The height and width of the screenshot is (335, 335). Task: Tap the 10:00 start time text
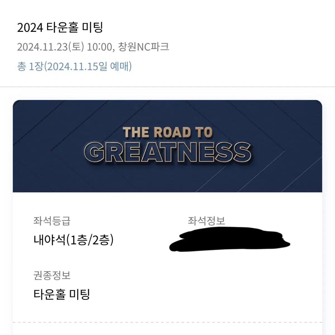click(99, 47)
